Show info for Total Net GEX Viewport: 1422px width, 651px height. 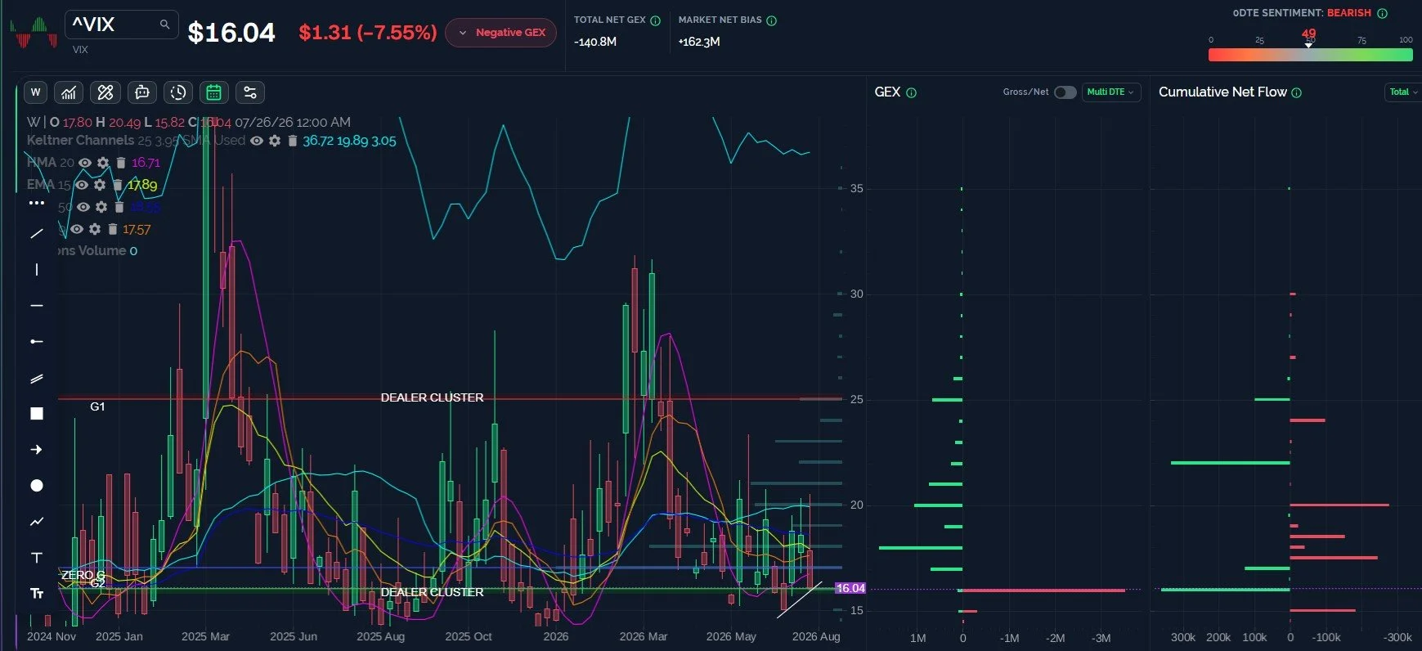(655, 20)
